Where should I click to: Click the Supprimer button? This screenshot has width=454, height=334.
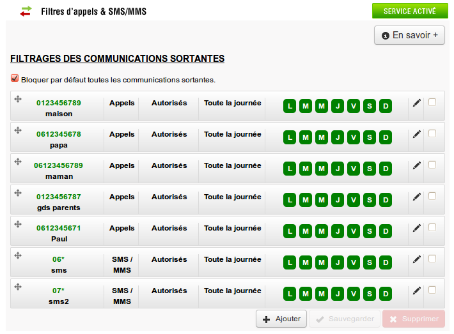[413, 319]
